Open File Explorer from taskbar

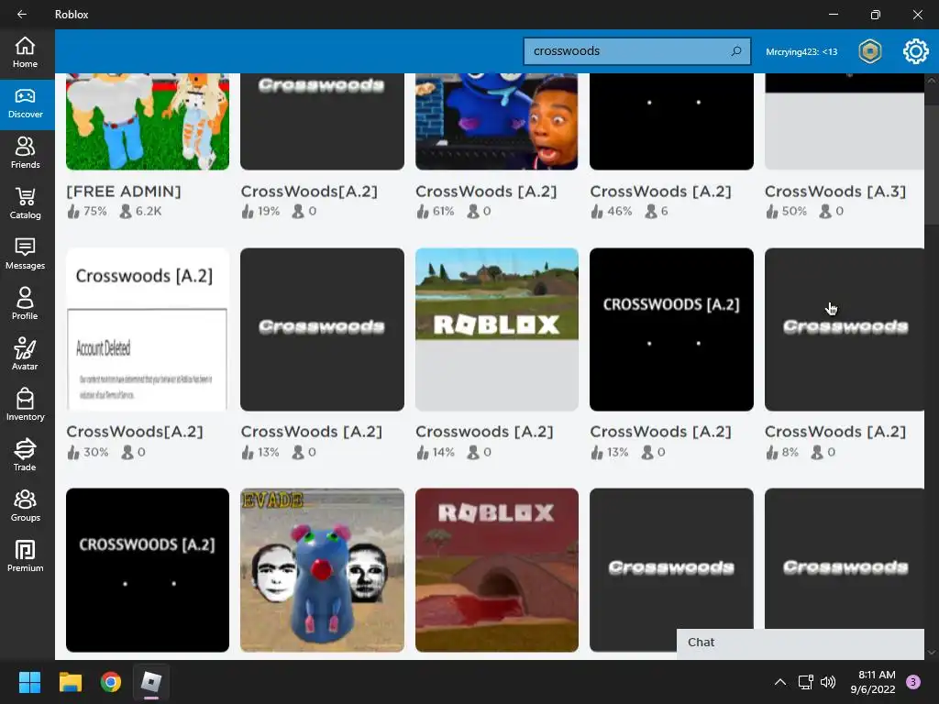pos(70,682)
